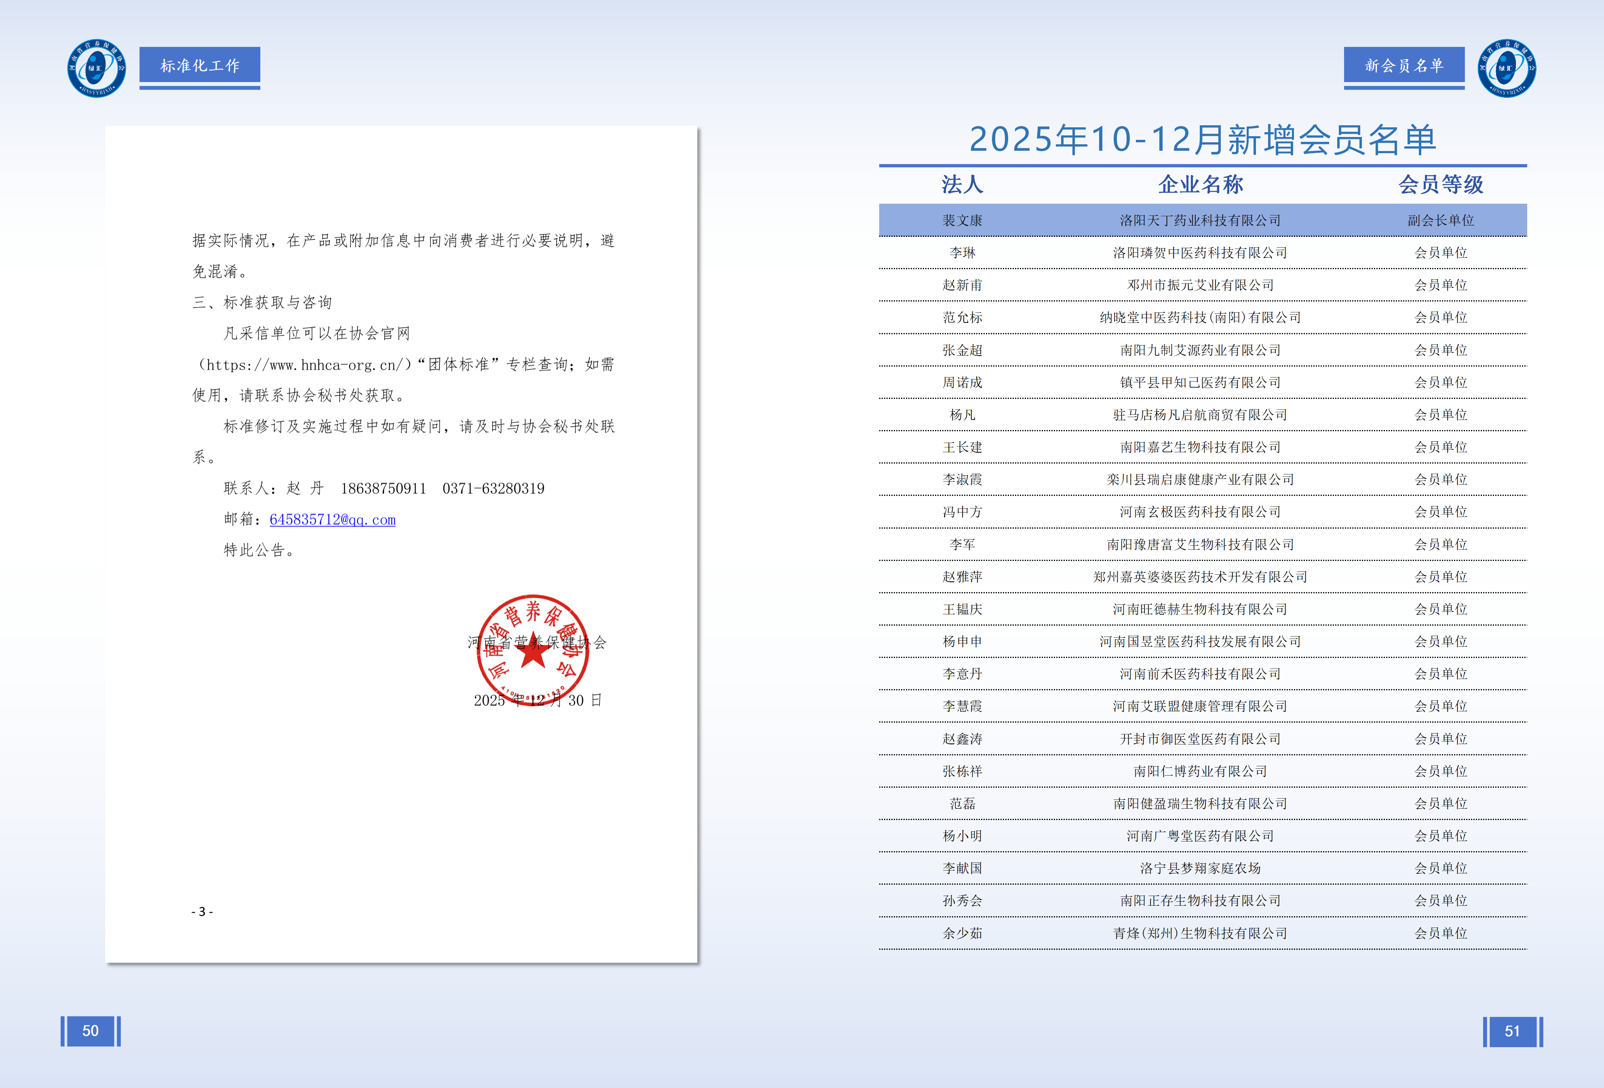This screenshot has width=1604, height=1088.
Task: Click the 企业名称 column header
Action: tap(1201, 184)
